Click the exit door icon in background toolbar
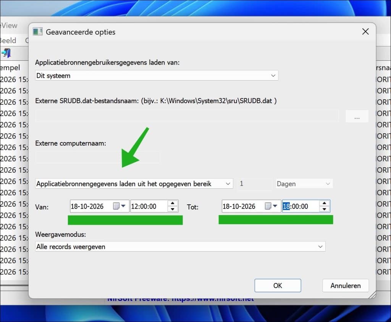Screen dimensions: 391x322 (6, 53)
